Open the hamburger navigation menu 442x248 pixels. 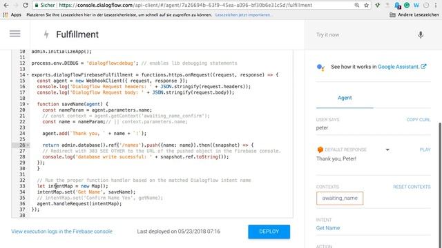(x=15, y=34)
